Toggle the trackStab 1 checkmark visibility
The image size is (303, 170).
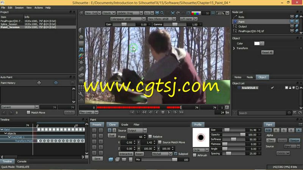(x=272, y=88)
